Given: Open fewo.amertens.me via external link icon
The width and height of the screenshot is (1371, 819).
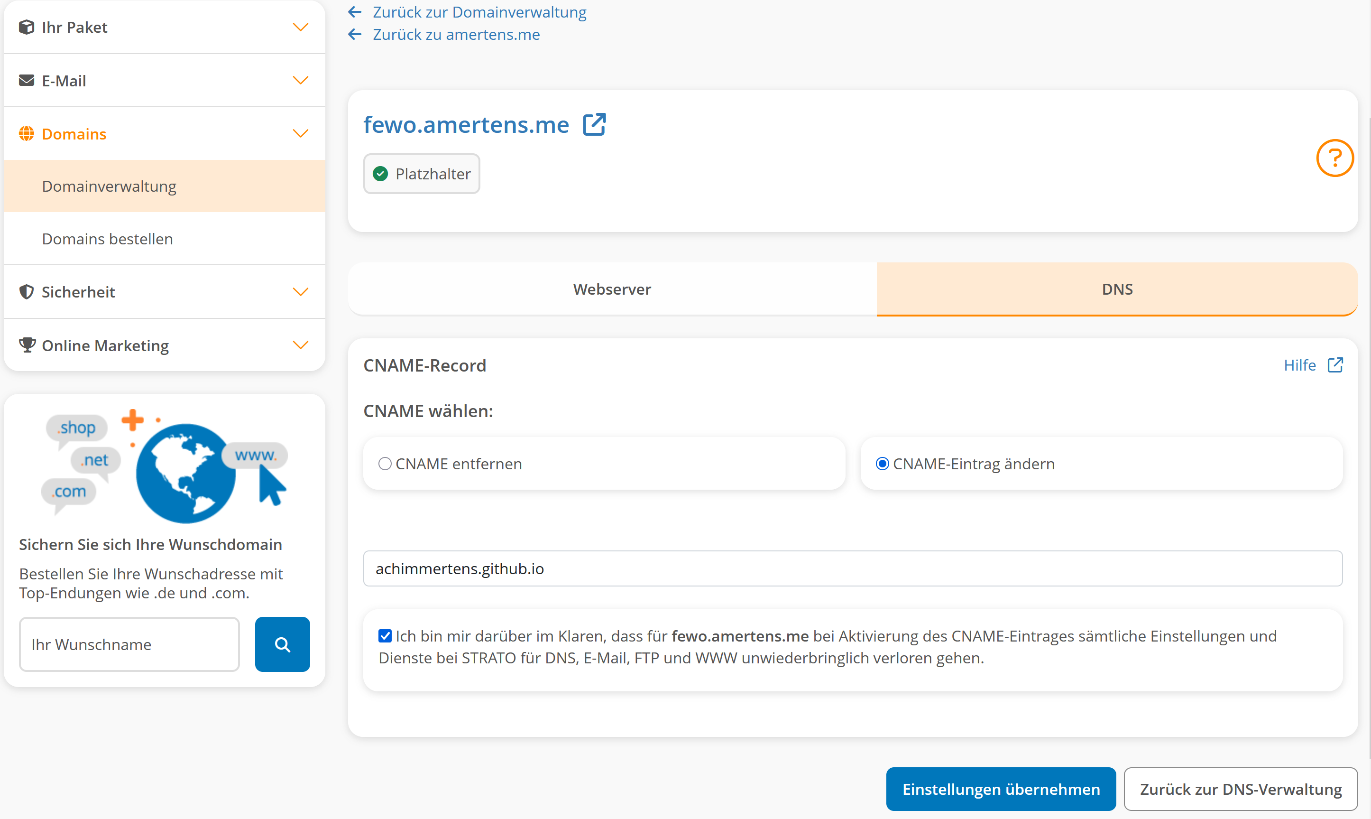Looking at the screenshot, I should point(595,124).
